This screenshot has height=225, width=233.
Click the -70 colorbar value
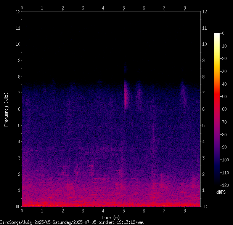(223, 122)
